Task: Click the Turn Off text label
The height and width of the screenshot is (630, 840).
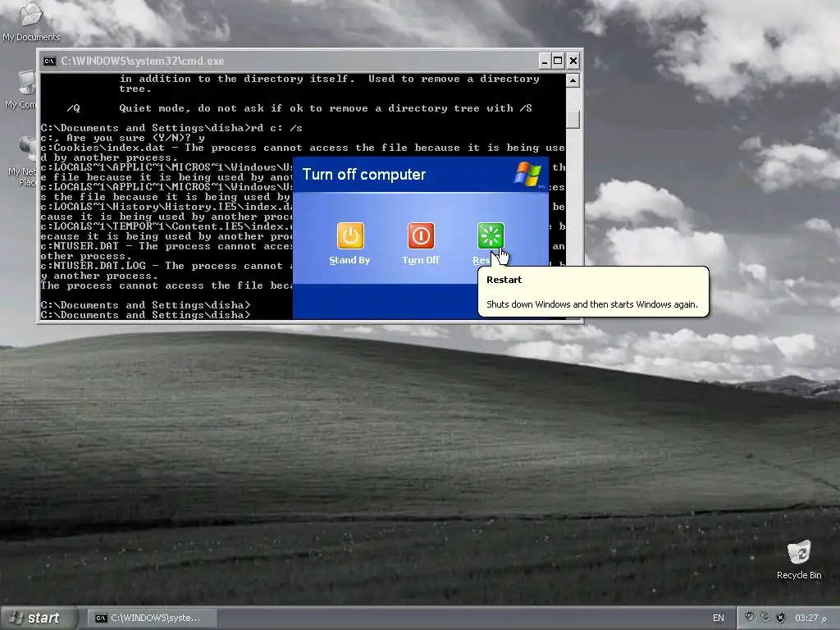Action: (x=421, y=260)
